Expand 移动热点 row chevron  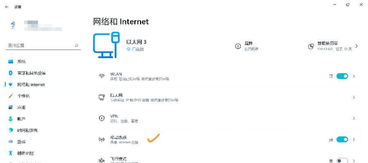coord(354,139)
